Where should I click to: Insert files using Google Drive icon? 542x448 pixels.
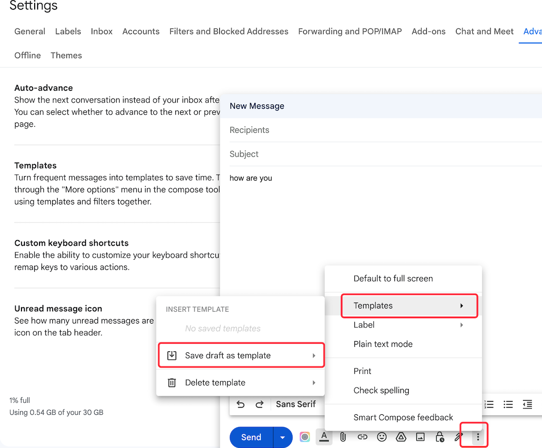[x=401, y=437]
